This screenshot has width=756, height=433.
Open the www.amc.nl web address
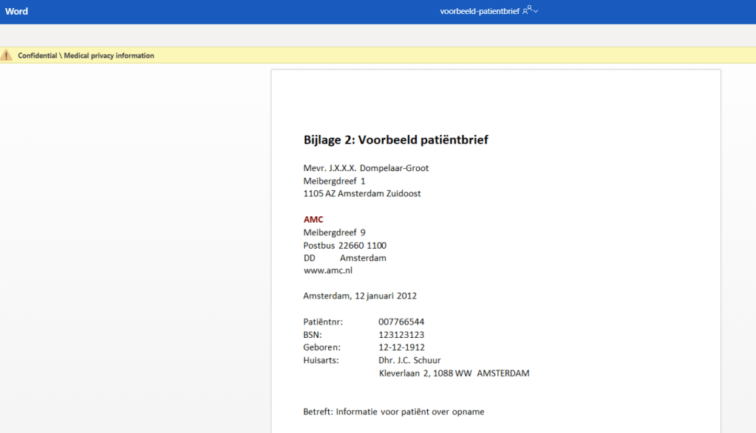[x=327, y=270]
